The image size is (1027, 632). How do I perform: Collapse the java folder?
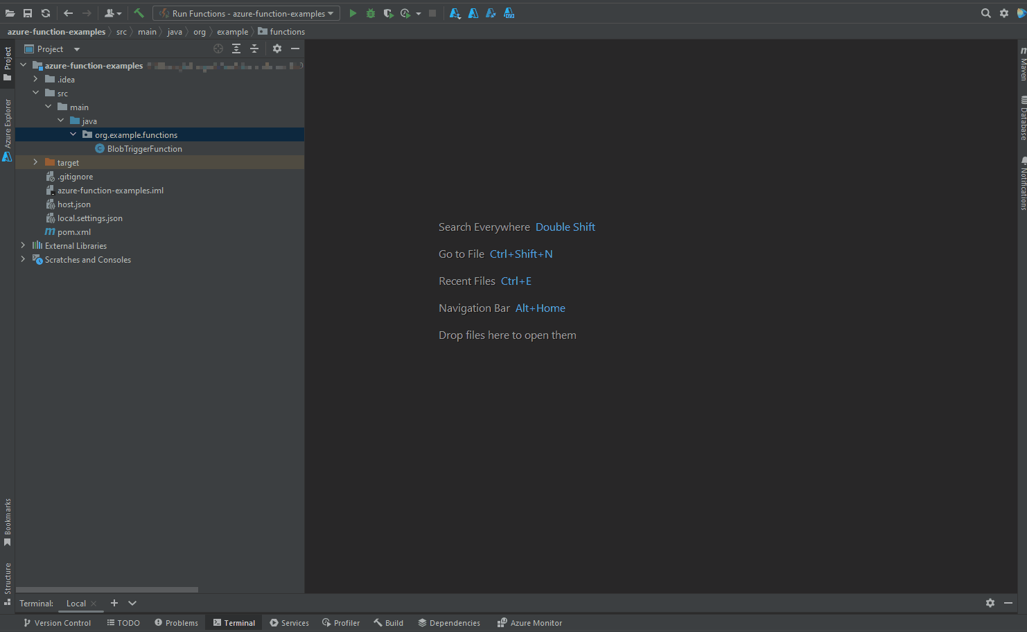(60, 121)
